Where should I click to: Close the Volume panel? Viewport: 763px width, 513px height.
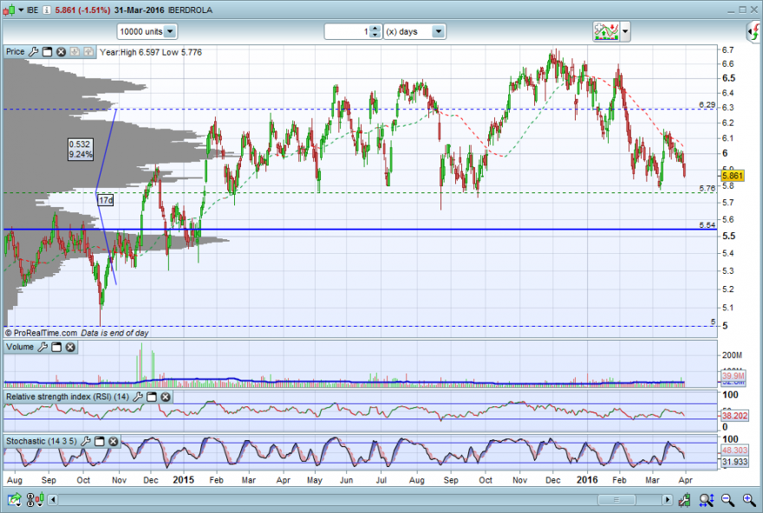(70, 347)
